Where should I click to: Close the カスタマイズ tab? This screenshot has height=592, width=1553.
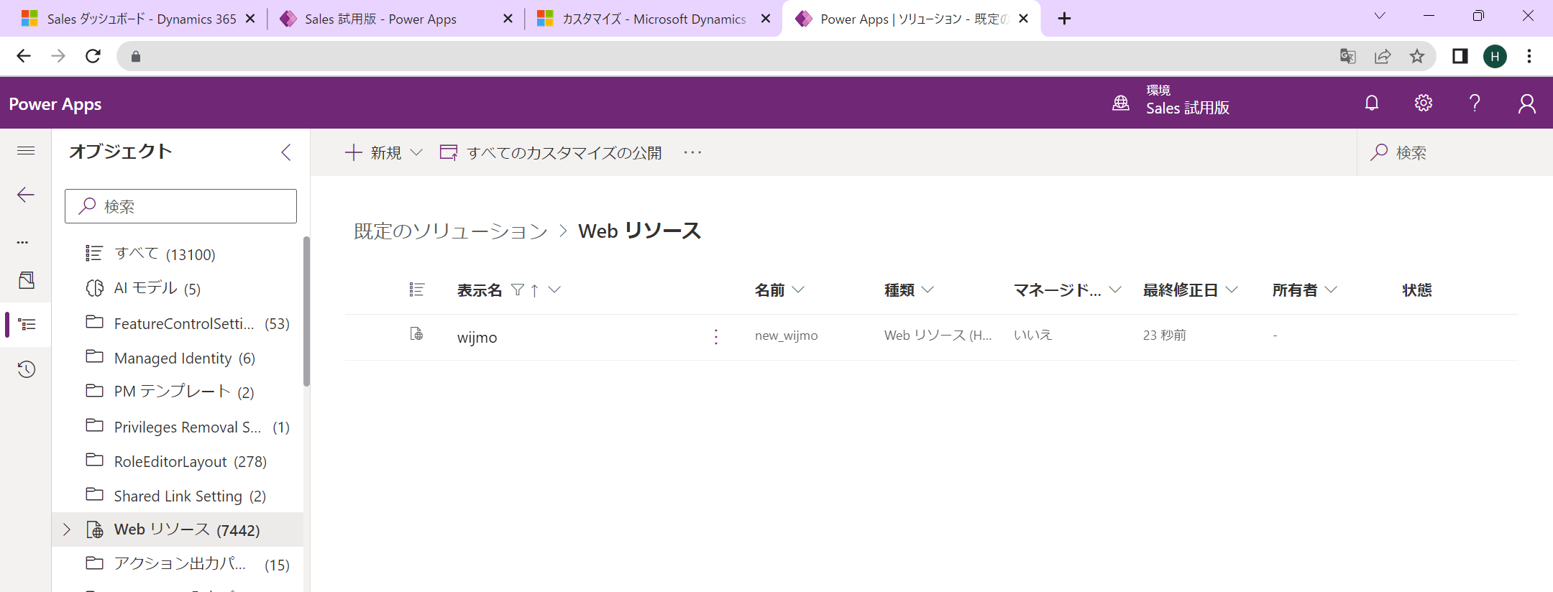(x=766, y=19)
